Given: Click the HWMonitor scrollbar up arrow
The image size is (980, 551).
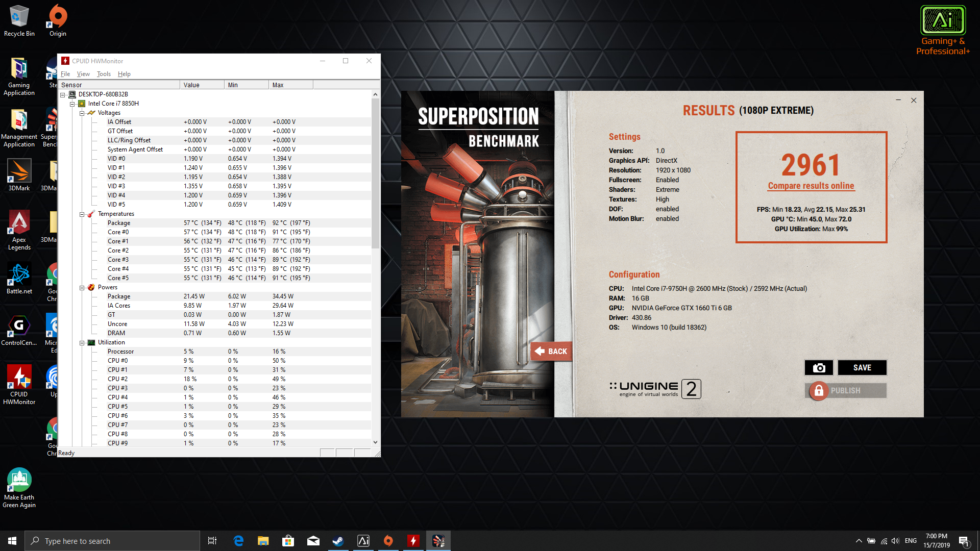Looking at the screenshot, I should [375, 94].
